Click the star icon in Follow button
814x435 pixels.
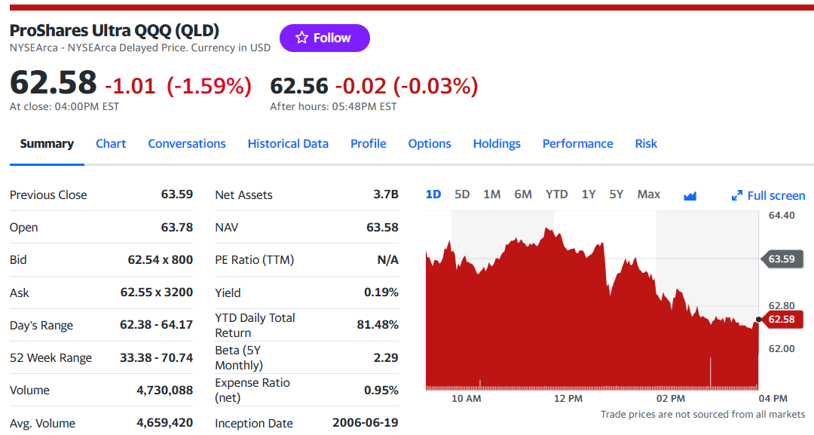coord(301,38)
